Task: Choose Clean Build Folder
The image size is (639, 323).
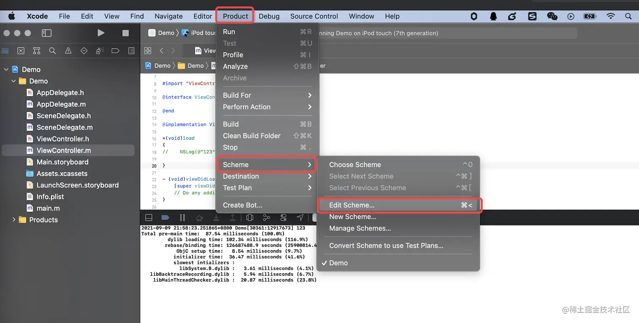Action: coord(267,136)
